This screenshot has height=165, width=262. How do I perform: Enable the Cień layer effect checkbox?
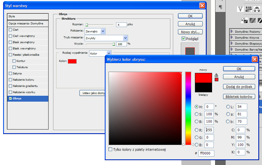tap(11, 30)
